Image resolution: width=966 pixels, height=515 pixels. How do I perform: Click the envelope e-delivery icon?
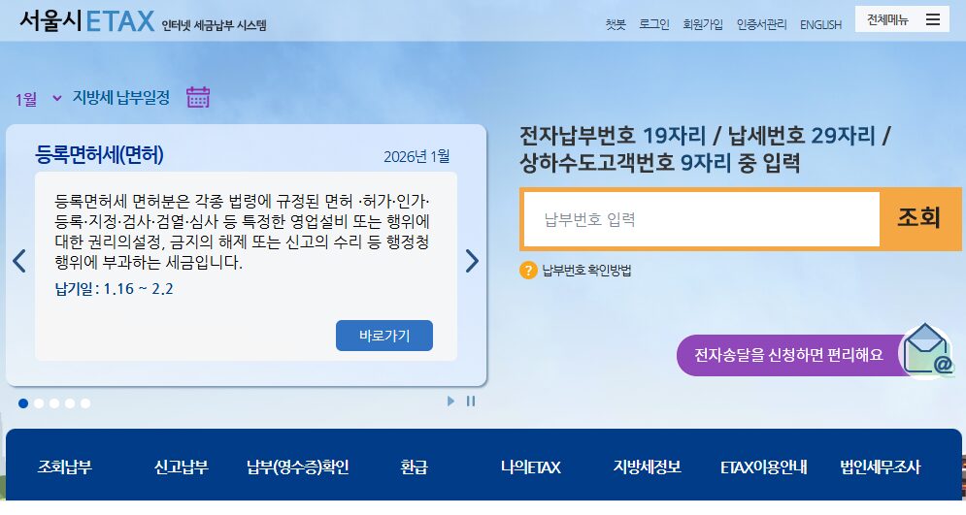pos(927,351)
